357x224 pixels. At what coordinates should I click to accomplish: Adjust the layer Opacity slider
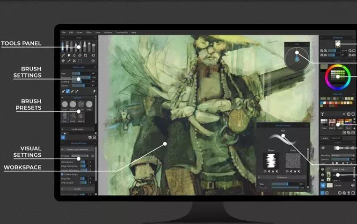[x=340, y=159]
